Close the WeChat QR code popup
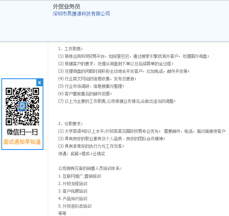229x216 pixels. click(x=40, y=83)
